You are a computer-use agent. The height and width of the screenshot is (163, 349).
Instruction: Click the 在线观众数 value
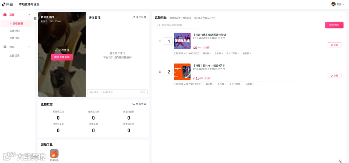[93, 118]
